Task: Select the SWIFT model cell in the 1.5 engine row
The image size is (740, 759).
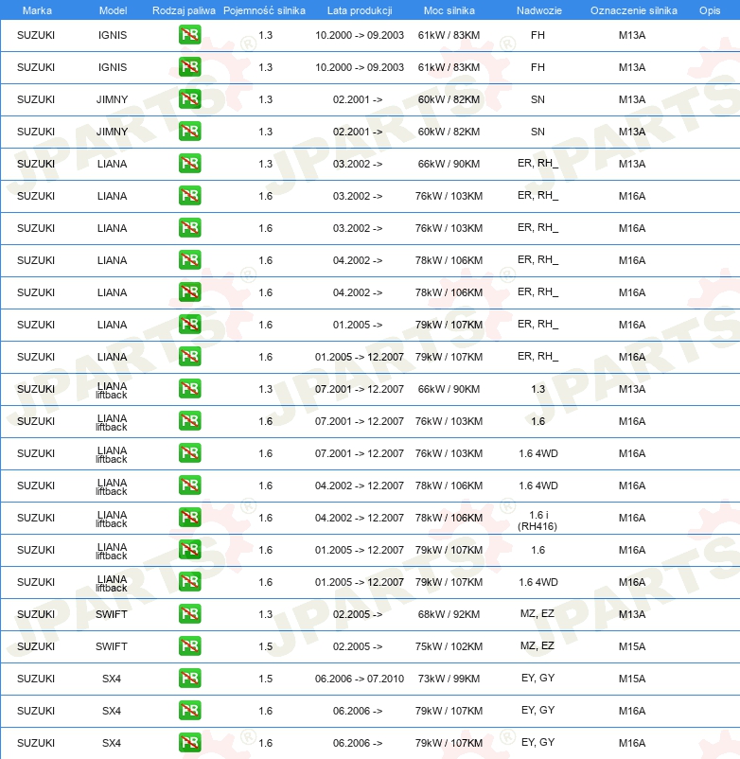Action: tap(112, 646)
